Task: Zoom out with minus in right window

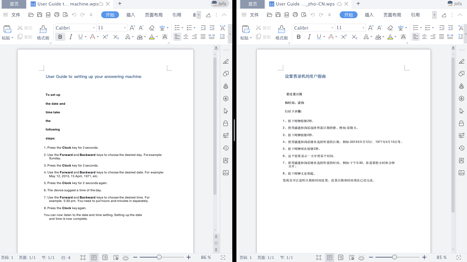Action: coord(371,257)
